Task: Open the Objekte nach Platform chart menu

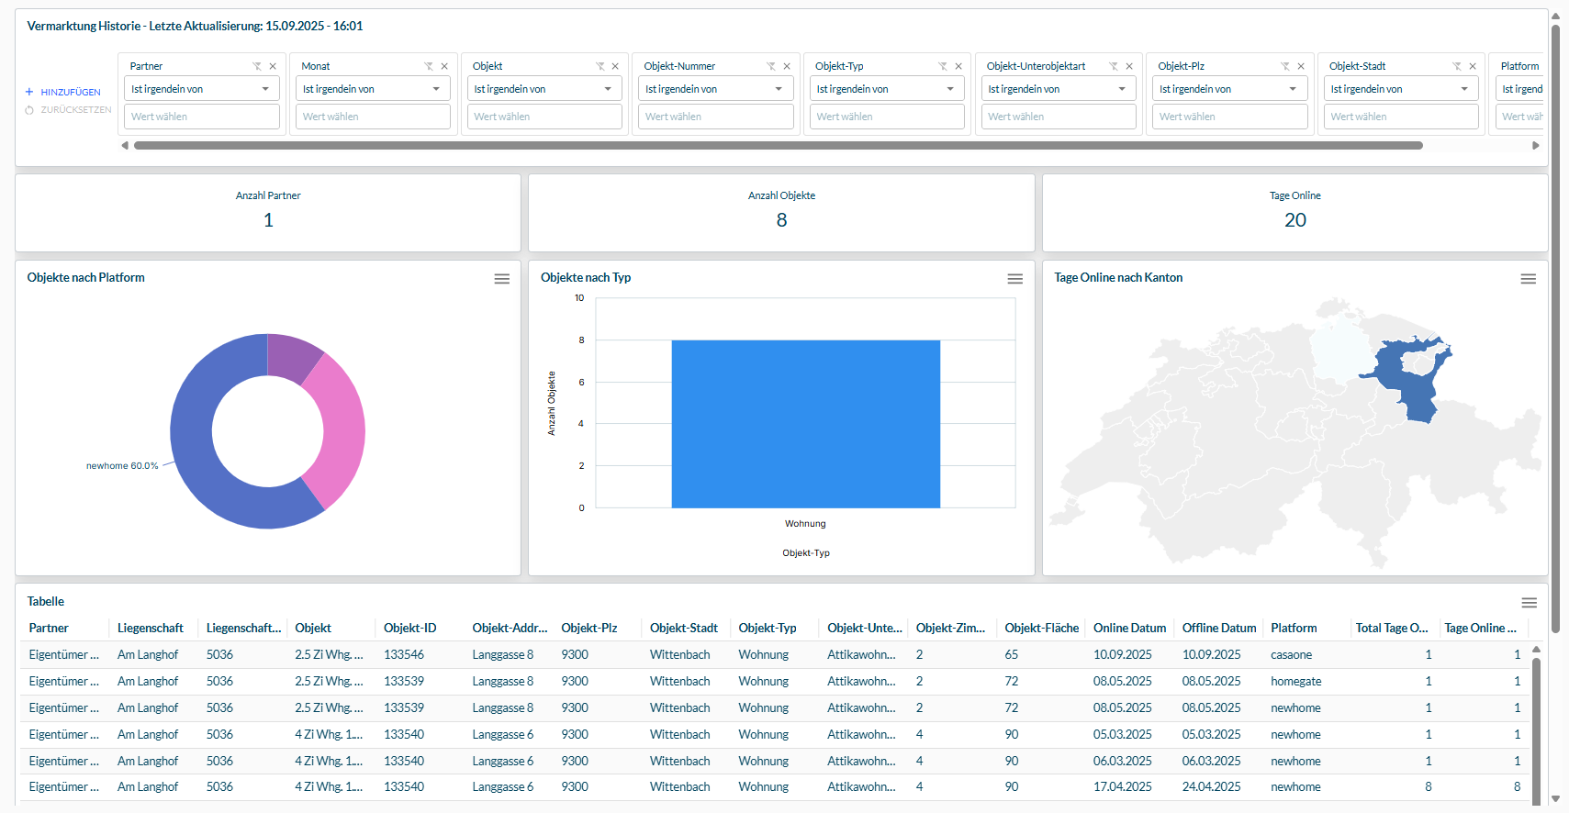Action: 501,279
